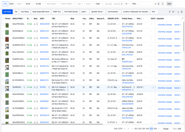Click the Add Product button
This screenshot has width=185, height=132.
pos(7,12)
